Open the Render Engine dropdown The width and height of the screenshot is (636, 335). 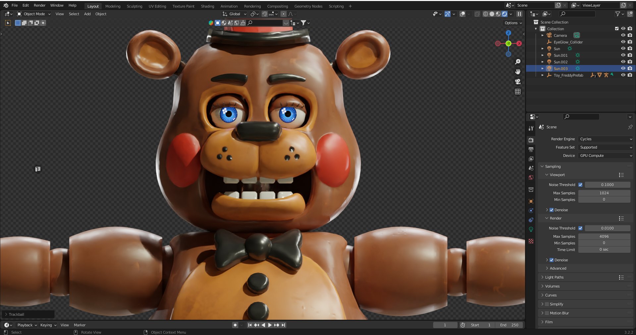coord(606,139)
